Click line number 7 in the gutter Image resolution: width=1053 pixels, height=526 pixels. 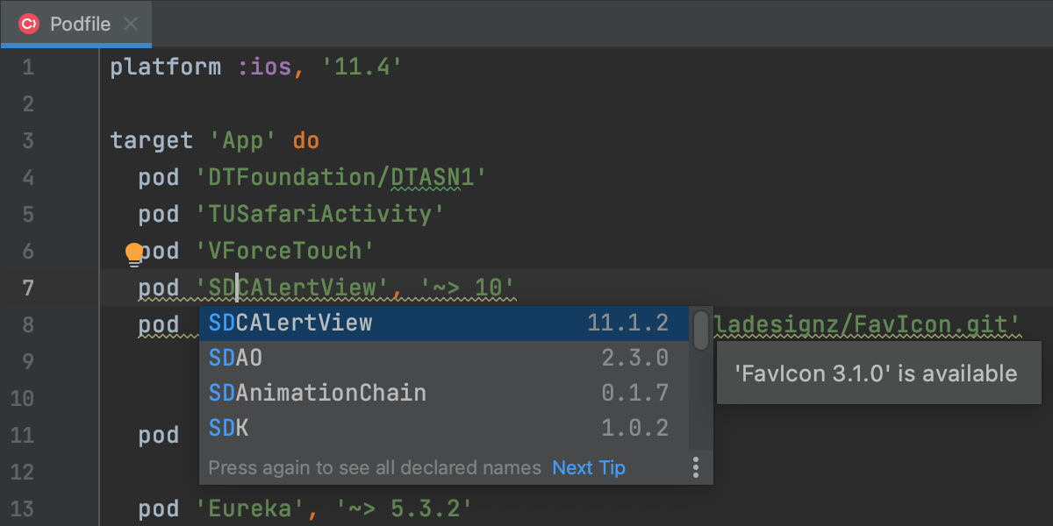pyautogui.click(x=28, y=288)
